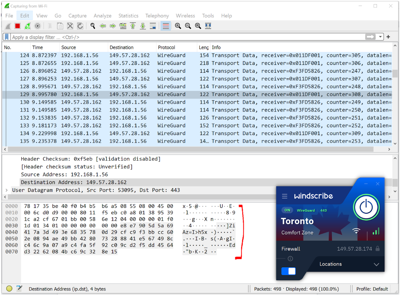Click 149.57.28.174 IP address in Windscribe

point(354,249)
